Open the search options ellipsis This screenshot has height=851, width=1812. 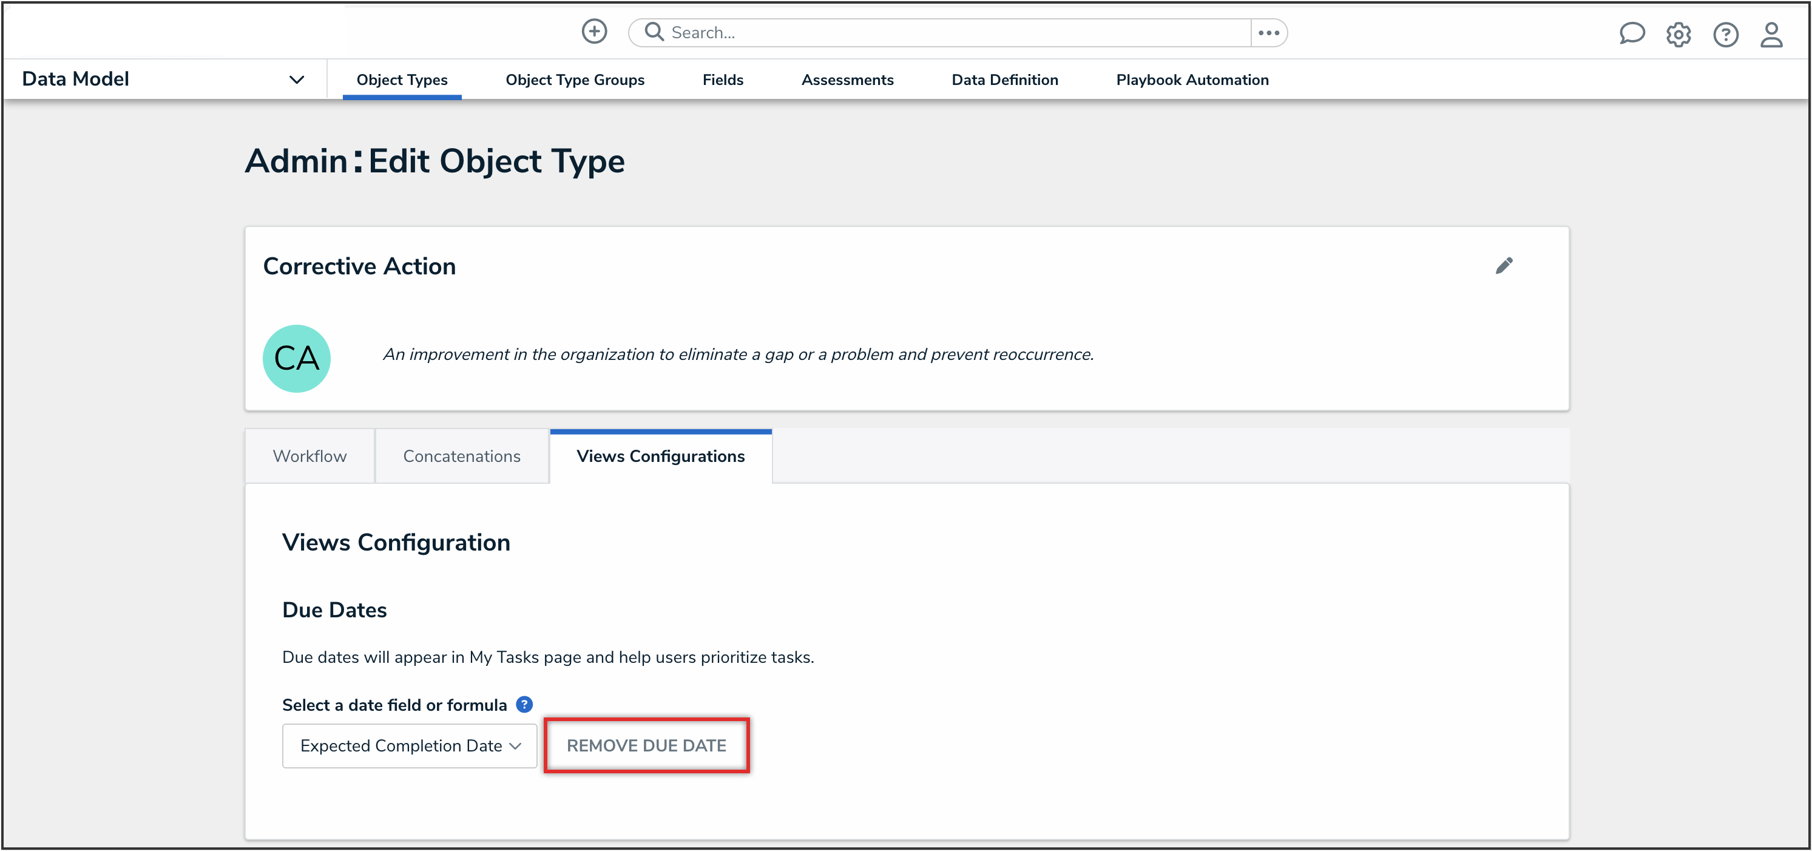click(1268, 32)
